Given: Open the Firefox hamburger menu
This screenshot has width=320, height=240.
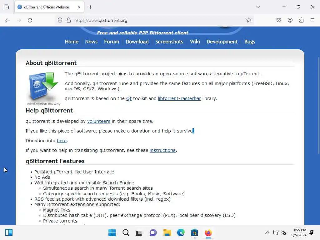Looking at the screenshot, I should coord(312,20).
